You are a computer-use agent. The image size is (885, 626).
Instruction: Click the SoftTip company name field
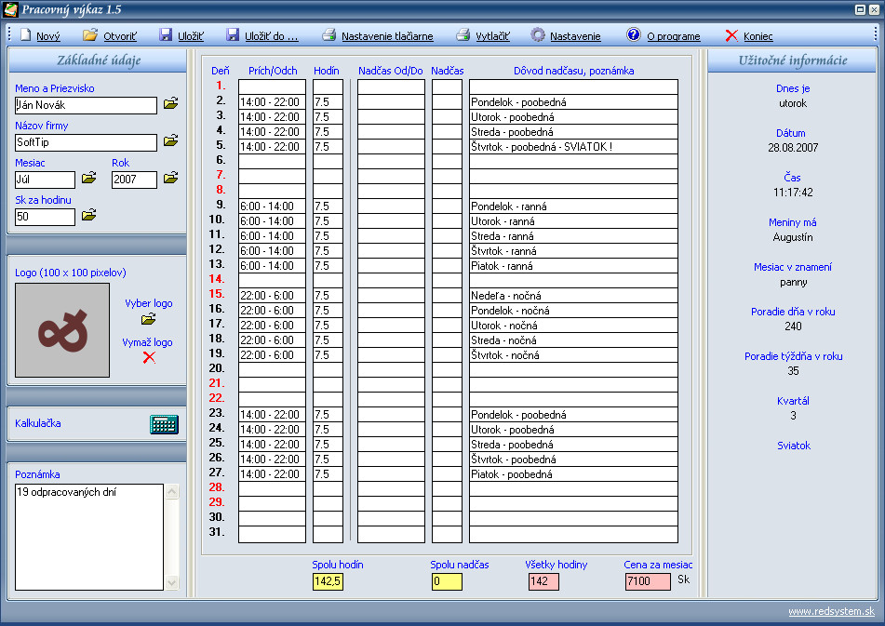click(x=86, y=142)
